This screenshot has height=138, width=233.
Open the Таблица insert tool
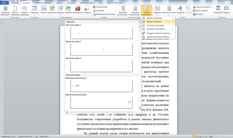coord(34,11)
